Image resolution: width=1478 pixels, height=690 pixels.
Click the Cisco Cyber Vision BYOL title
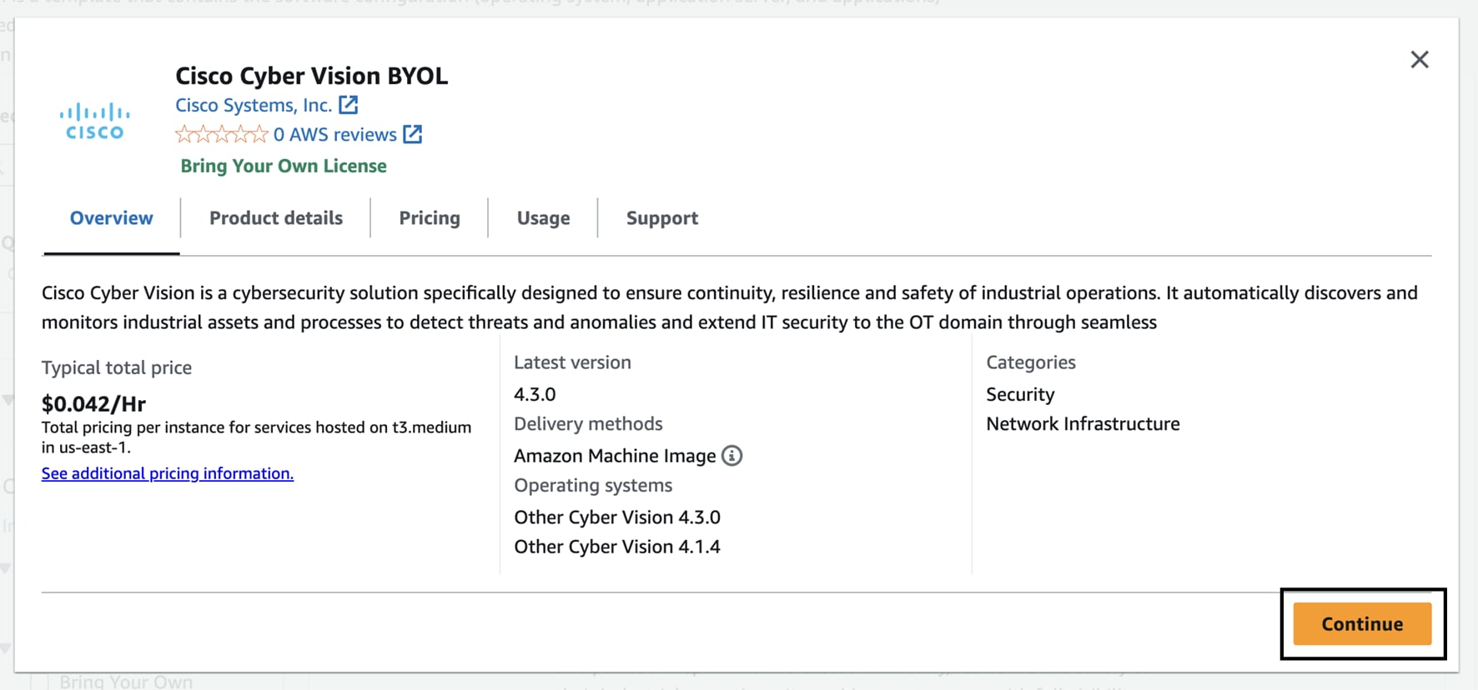(x=311, y=76)
